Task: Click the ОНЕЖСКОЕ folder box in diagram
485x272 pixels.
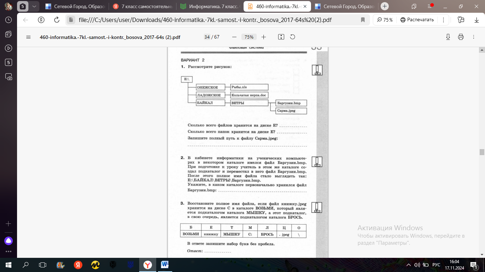Action: pyautogui.click(x=211, y=87)
